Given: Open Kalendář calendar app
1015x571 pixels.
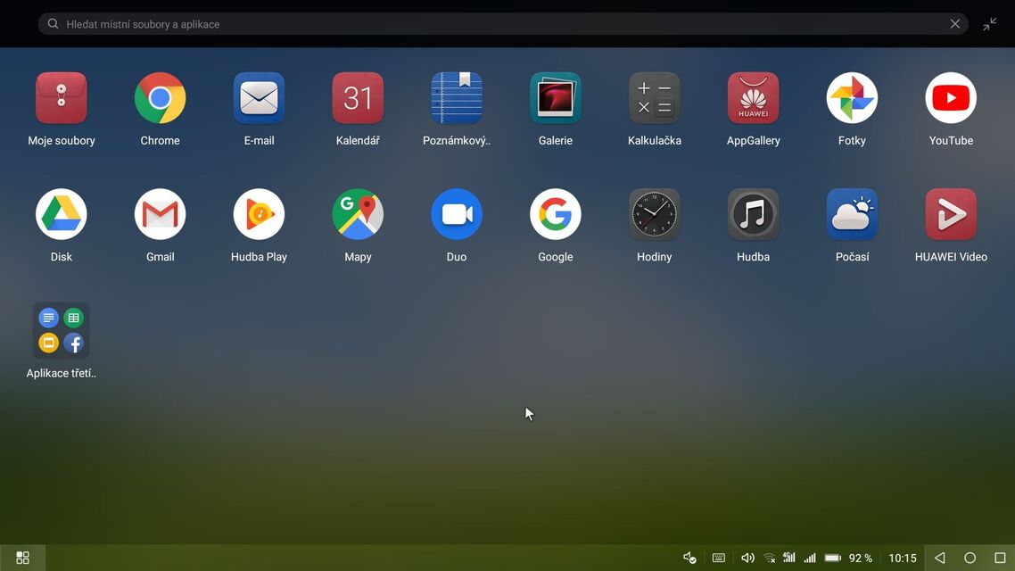Looking at the screenshot, I should click(x=358, y=98).
